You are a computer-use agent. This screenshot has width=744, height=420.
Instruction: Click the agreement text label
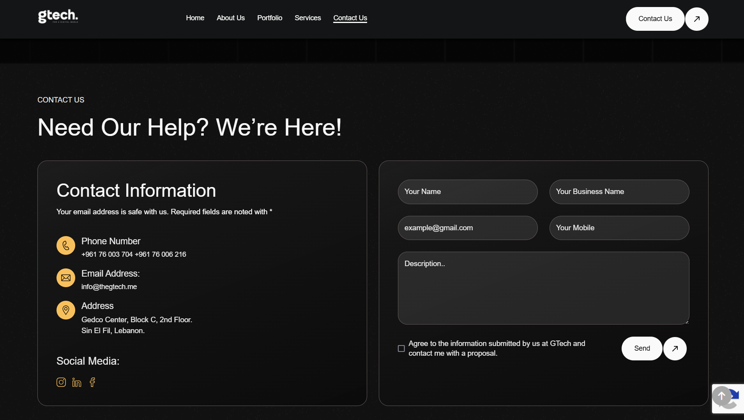tap(497, 348)
